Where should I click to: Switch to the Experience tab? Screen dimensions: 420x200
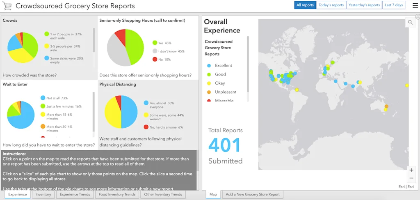pos(17,194)
